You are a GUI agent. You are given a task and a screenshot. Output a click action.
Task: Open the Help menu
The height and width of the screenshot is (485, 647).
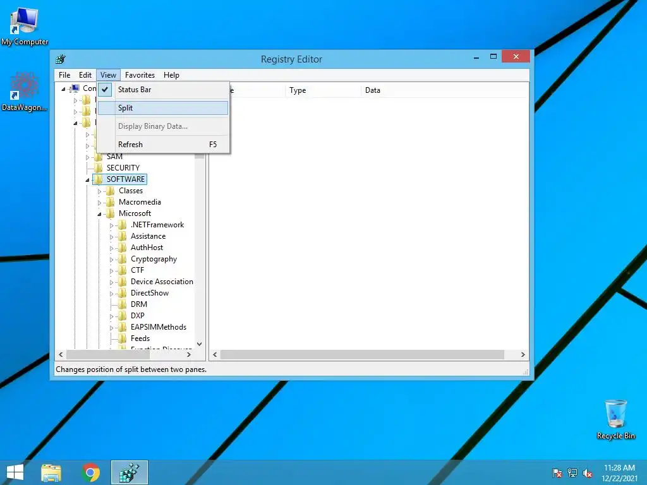(x=171, y=75)
